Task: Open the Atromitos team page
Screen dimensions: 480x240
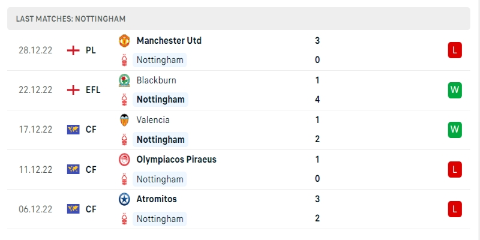Action: [x=157, y=199]
